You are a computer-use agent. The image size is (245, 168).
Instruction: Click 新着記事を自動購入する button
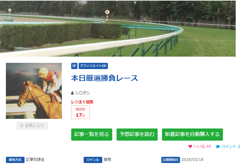tap(192, 134)
